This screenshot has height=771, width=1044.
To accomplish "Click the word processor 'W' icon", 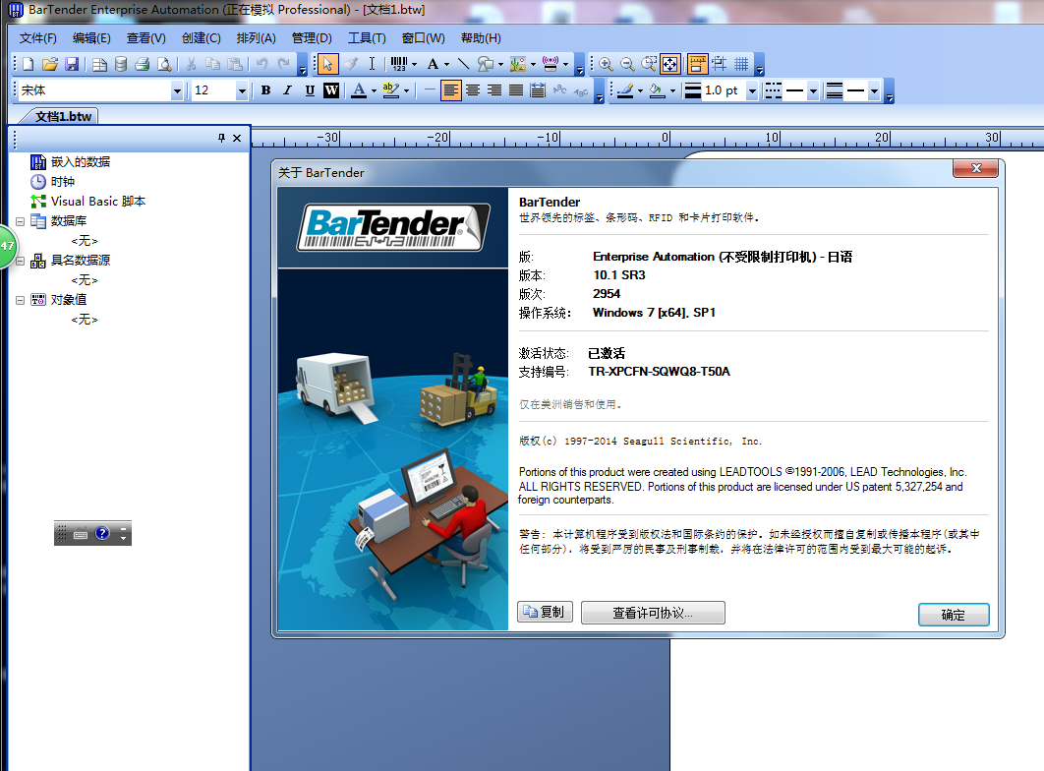I will click(331, 90).
